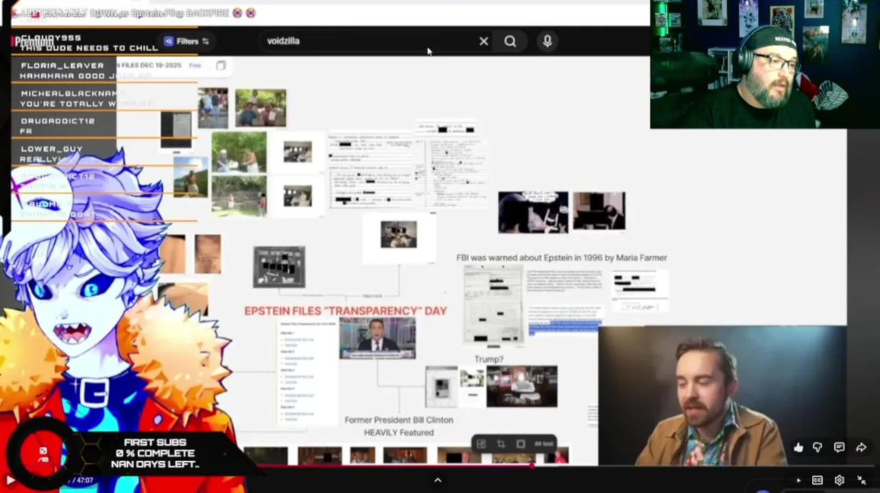Click the grid icon in floating toolbar
The height and width of the screenshot is (493, 880).
click(481, 444)
